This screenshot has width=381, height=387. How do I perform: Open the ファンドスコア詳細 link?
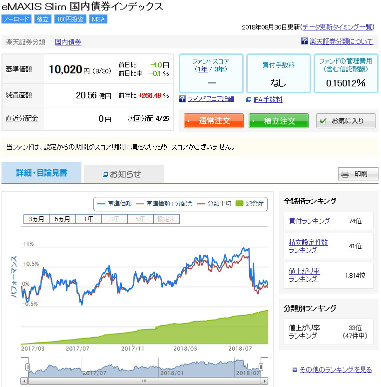pos(211,99)
